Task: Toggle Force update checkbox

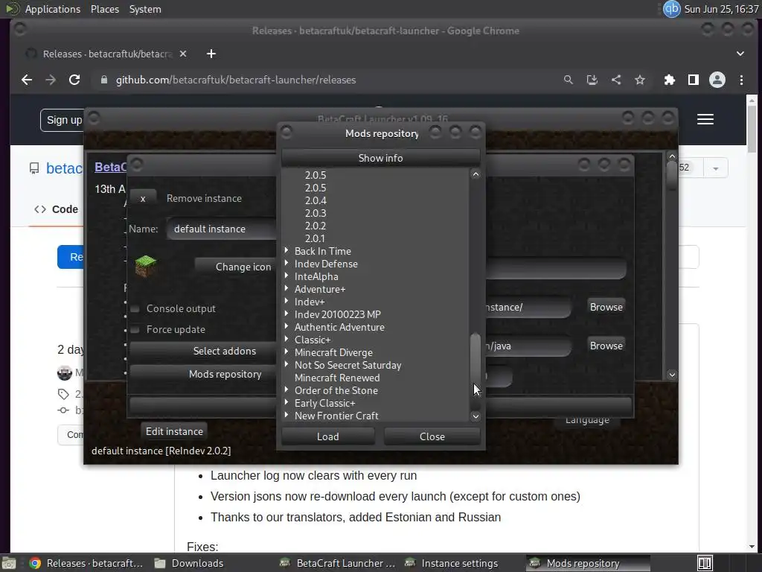Action: (135, 330)
